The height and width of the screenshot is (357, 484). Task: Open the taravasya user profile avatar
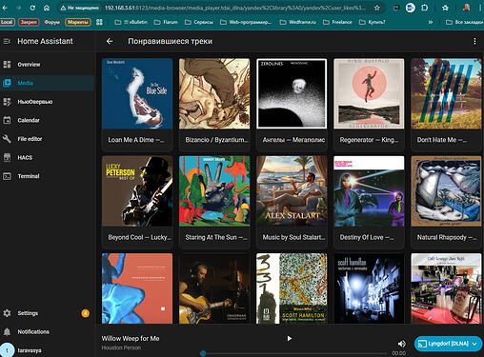pos(7,350)
